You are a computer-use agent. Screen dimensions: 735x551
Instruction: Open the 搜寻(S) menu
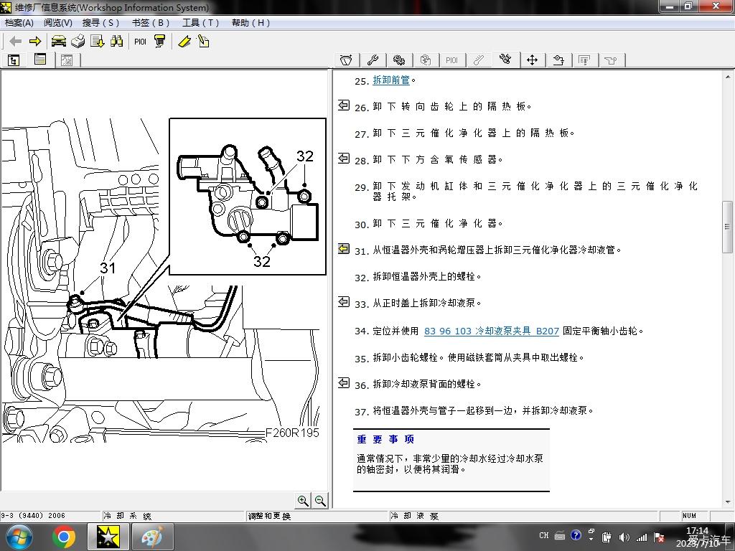(x=100, y=22)
